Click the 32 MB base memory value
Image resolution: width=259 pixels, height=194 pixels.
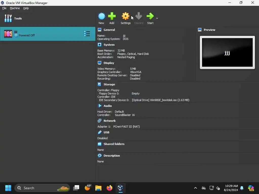121,51
